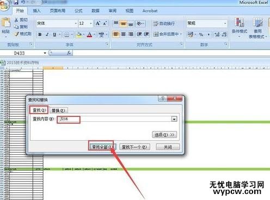The image size is (270, 200).
Task: Toggle Center text alignment
Action: point(124,34)
